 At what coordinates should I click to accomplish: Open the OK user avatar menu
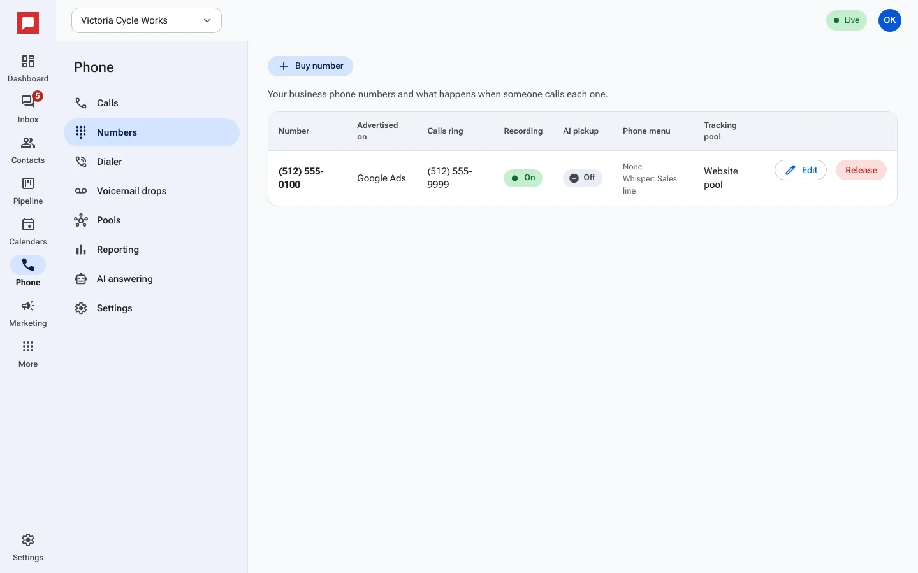tap(890, 20)
